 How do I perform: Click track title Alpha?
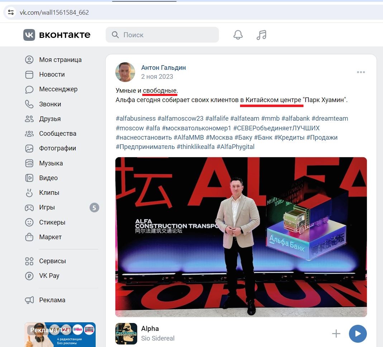tap(150, 329)
